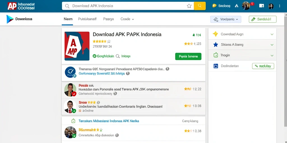287x143 pixels.
Task: Click the info icon after 'Crnarlotko Abp diakasiun'
Action: point(117,135)
